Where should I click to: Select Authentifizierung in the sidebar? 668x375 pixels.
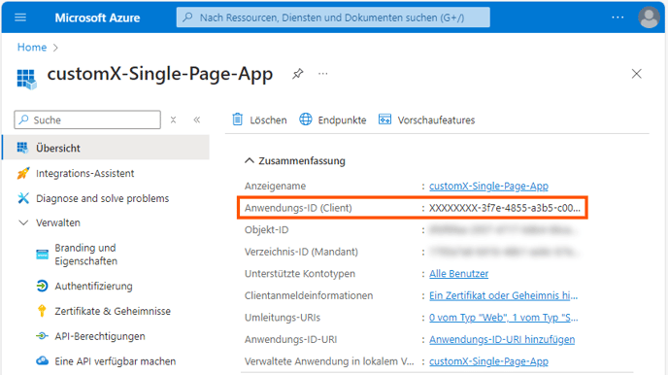[x=93, y=286]
